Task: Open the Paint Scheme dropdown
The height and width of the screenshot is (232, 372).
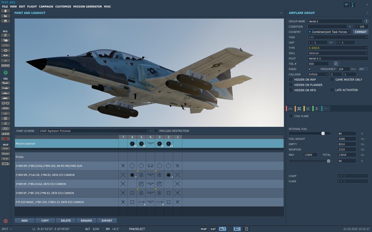Action: (94, 131)
